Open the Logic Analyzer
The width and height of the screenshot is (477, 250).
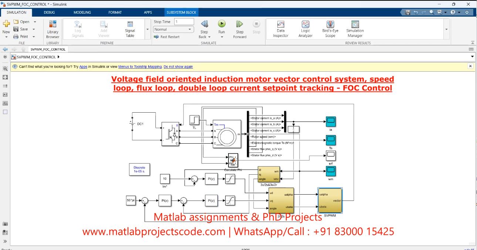(305, 29)
